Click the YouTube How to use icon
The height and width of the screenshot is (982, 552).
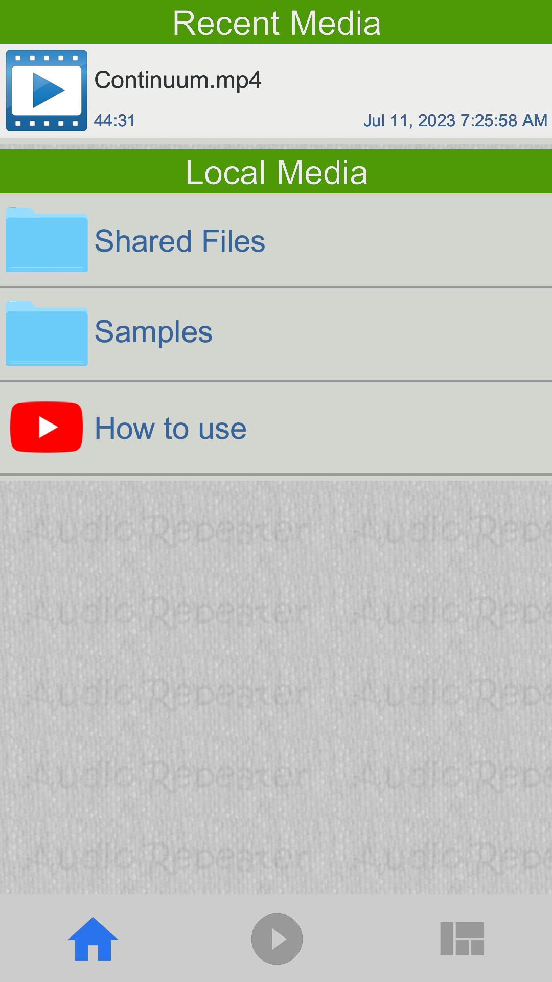tap(47, 427)
